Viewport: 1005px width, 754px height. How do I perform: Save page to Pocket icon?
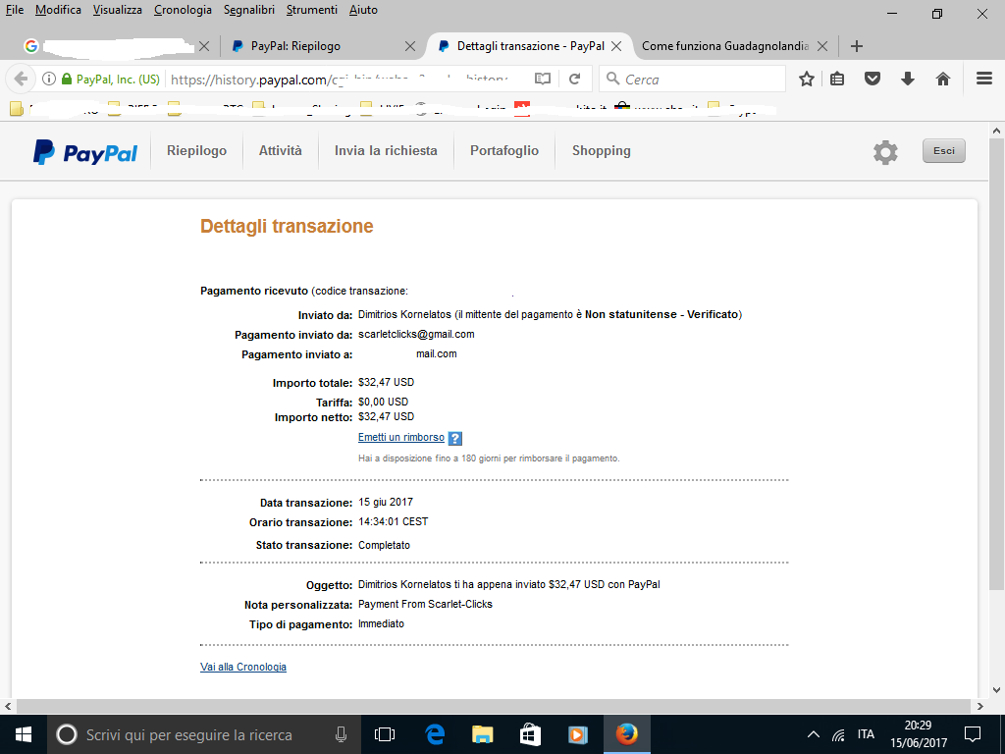pos(873,79)
